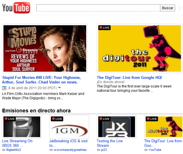Open the Stupid For Movies thumbnail

click(x=45, y=49)
